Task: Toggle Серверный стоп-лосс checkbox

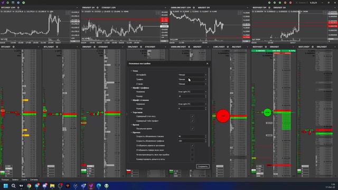Action: pos(192,116)
